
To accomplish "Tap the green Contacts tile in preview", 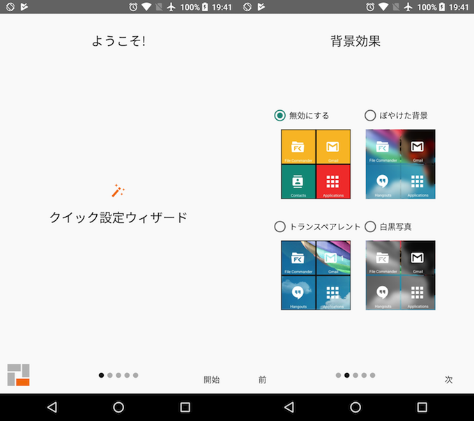I will click(298, 181).
